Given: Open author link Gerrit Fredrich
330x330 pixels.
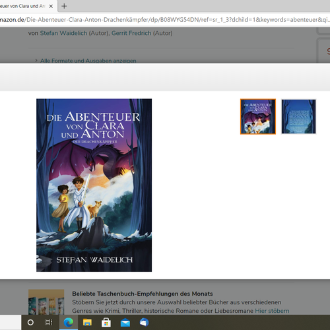Looking at the screenshot, I should click(x=131, y=33).
